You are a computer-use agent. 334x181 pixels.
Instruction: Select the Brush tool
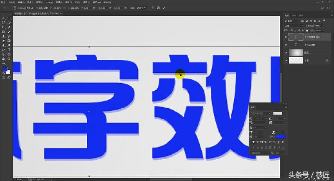[x=9, y=32]
